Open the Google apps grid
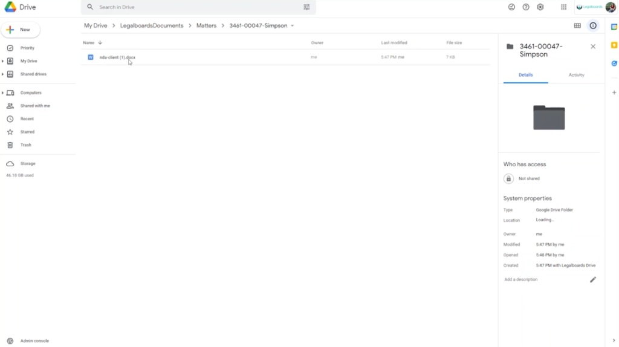 [563, 7]
